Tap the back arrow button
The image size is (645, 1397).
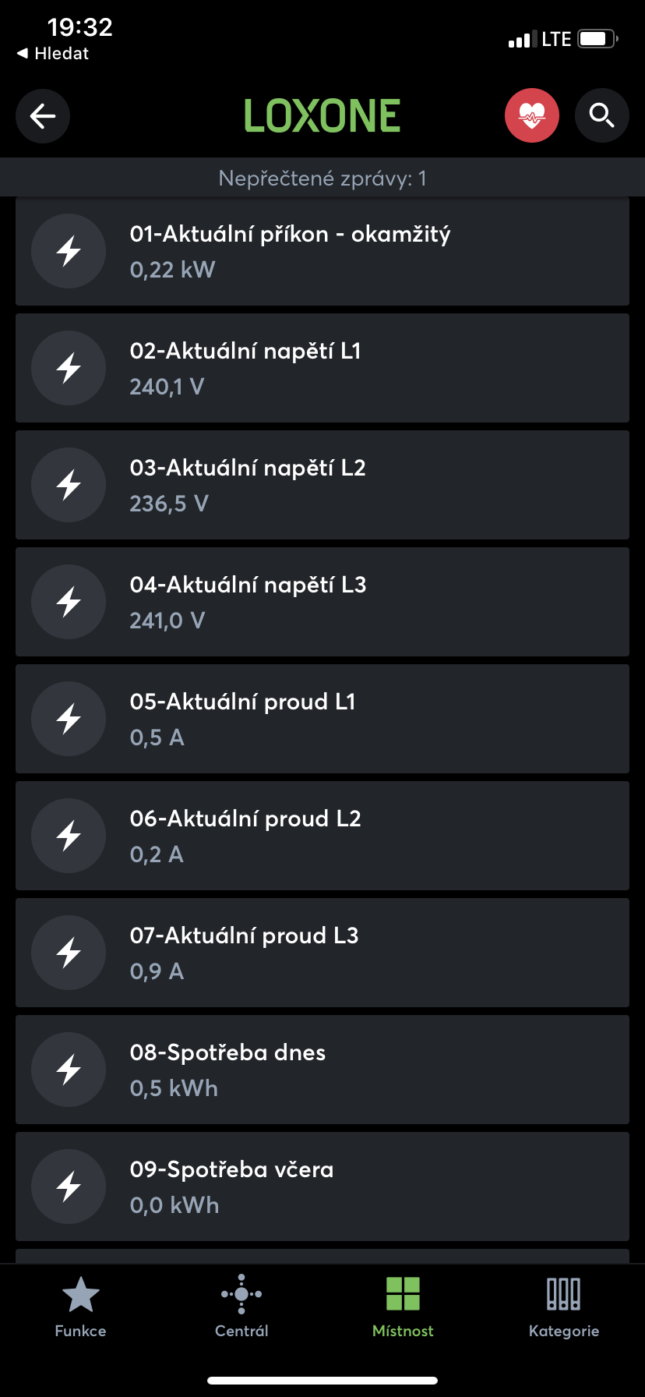click(43, 116)
